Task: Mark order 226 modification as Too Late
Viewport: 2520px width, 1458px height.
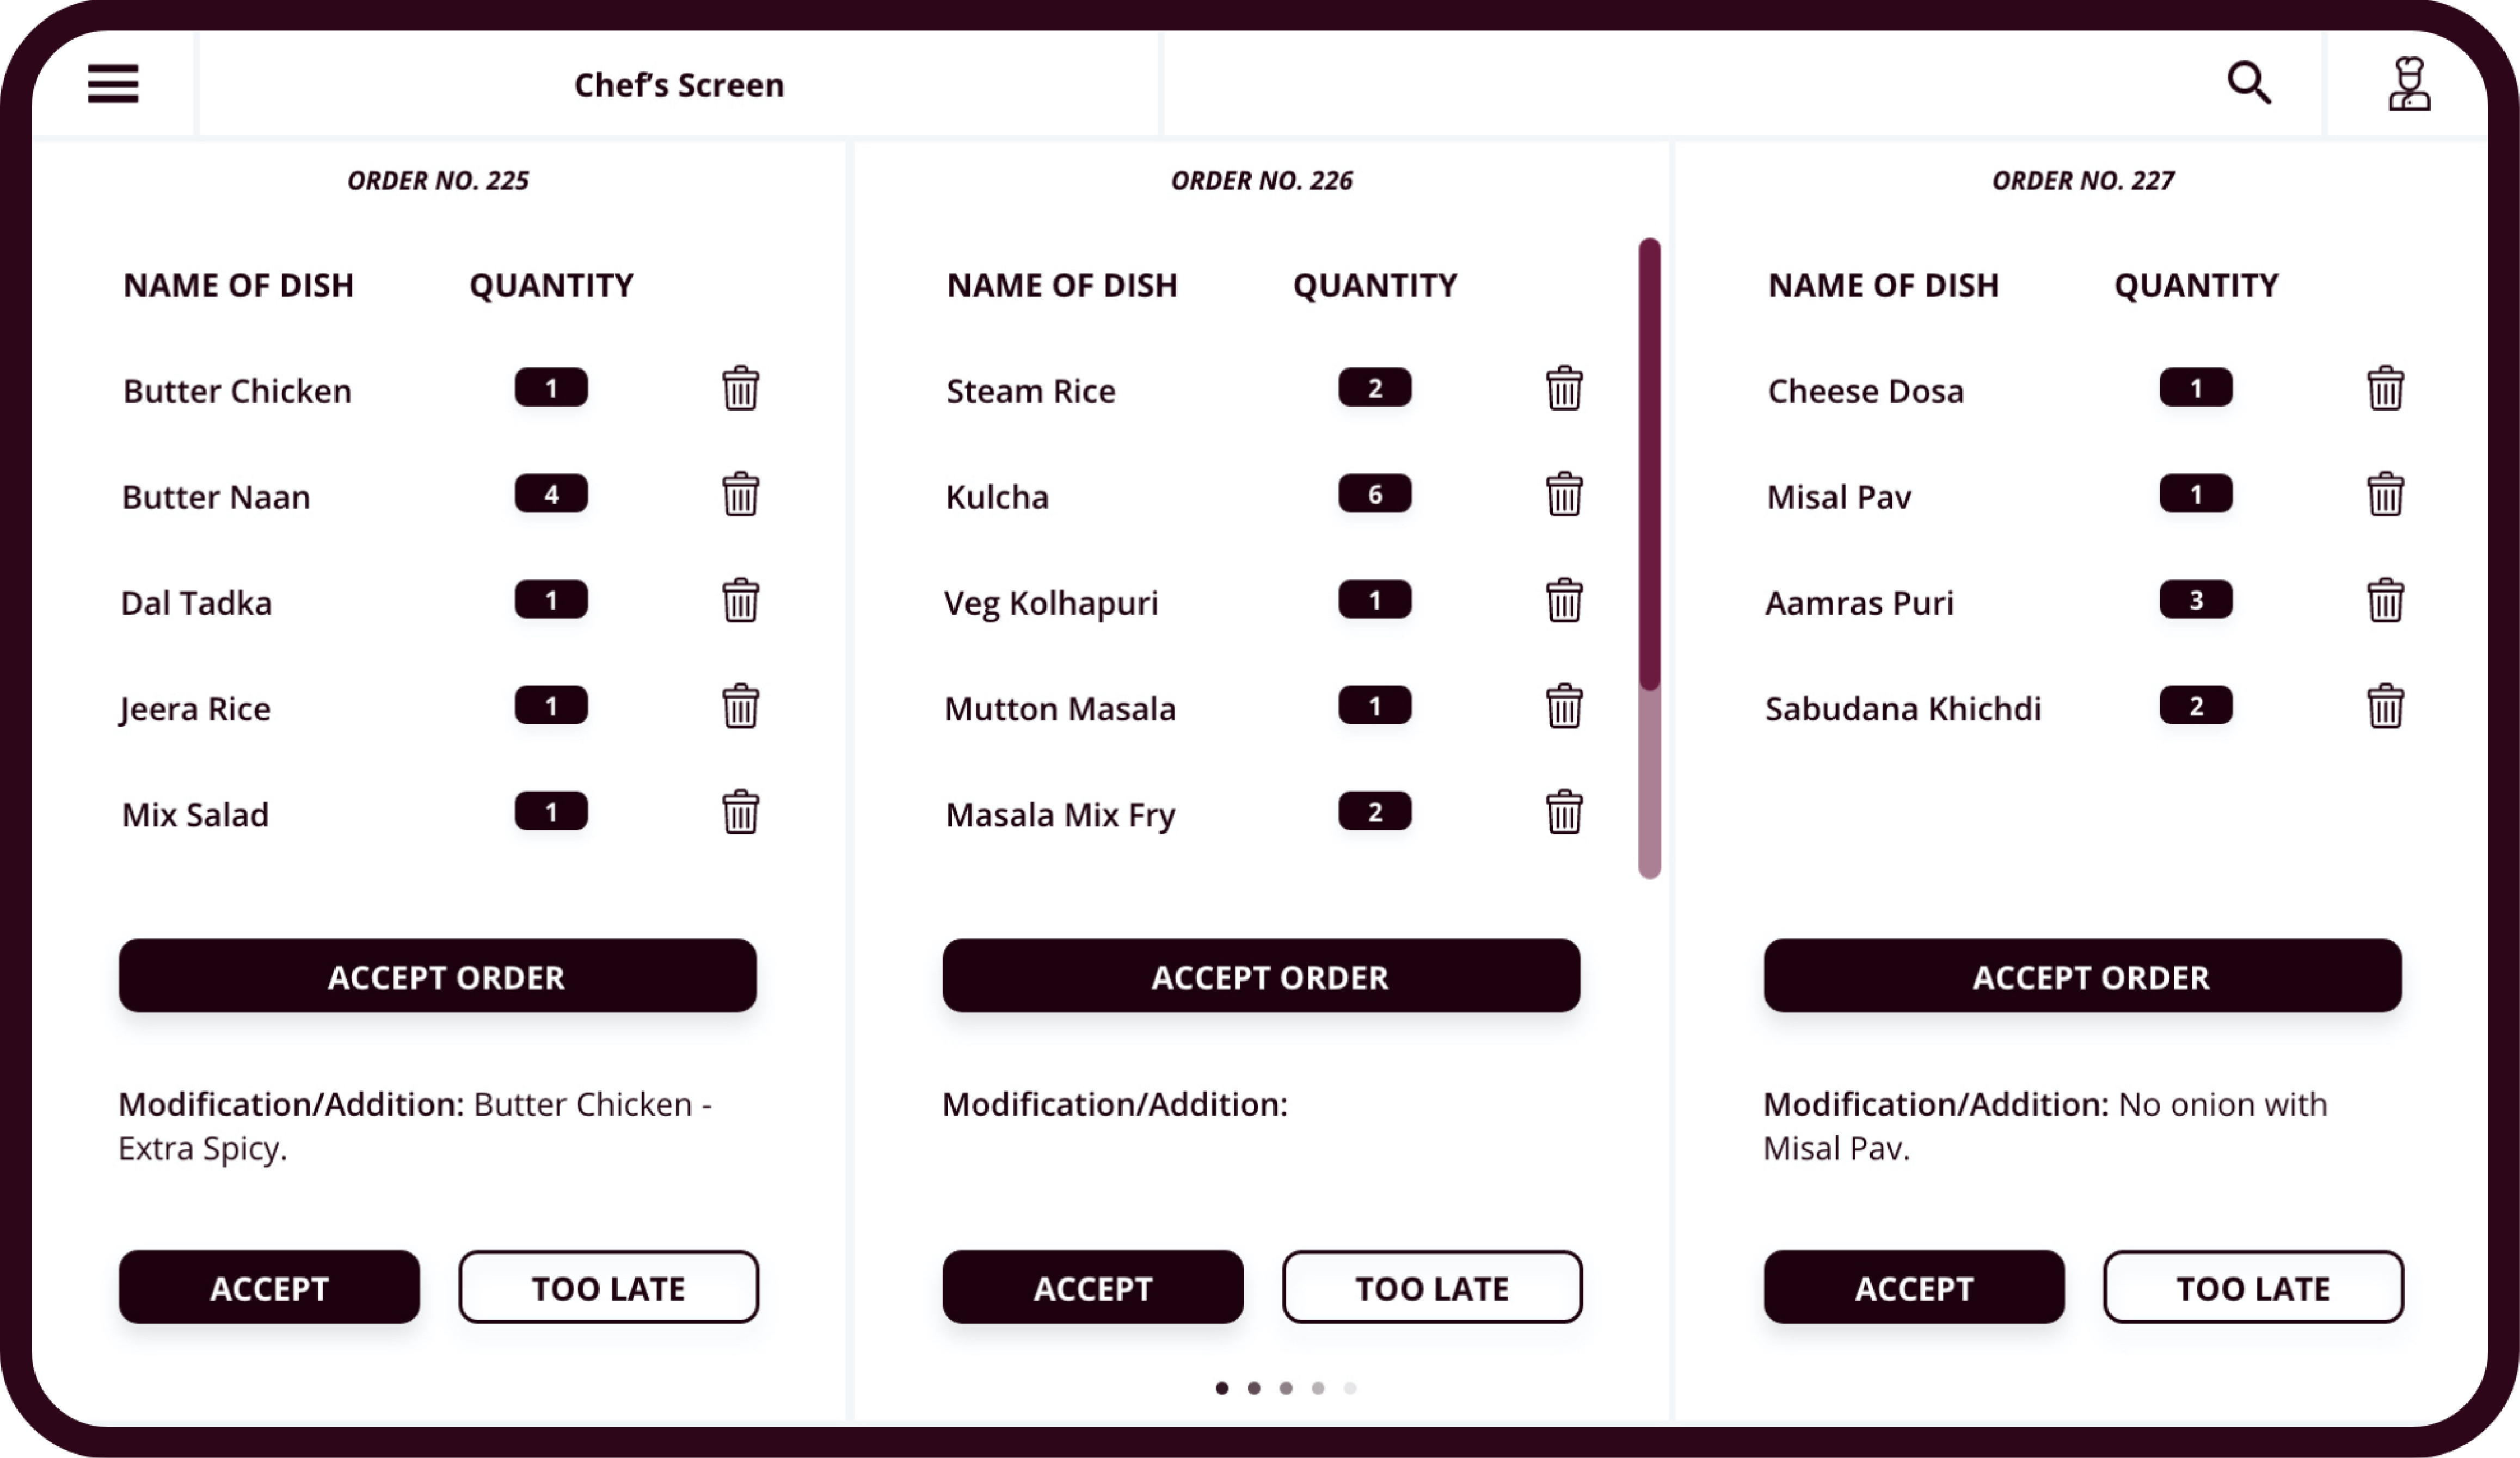Action: pos(1432,1287)
